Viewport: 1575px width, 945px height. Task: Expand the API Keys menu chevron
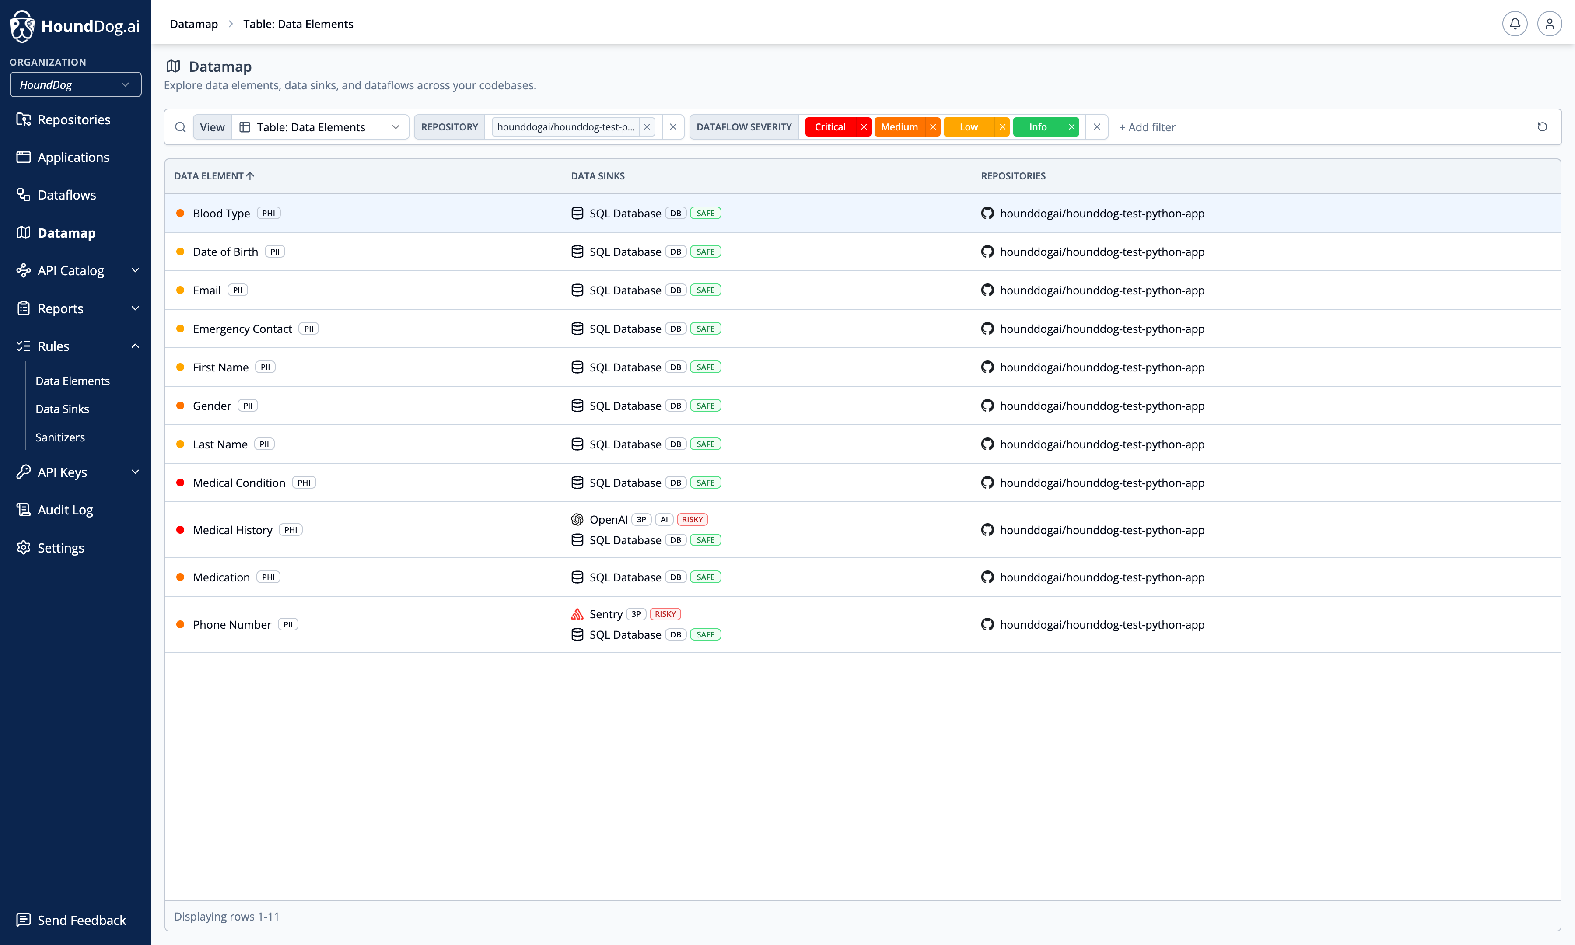[x=135, y=472]
